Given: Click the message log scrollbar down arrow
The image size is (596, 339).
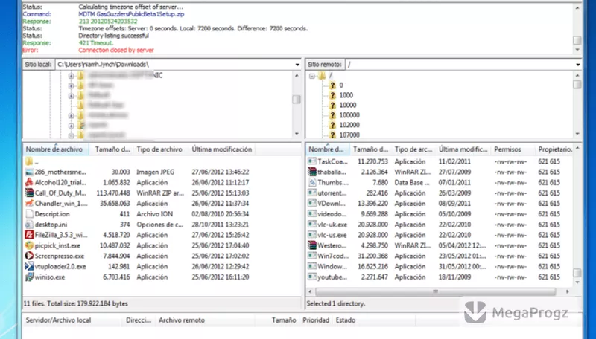Looking at the screenshot, I should (577, 50).
